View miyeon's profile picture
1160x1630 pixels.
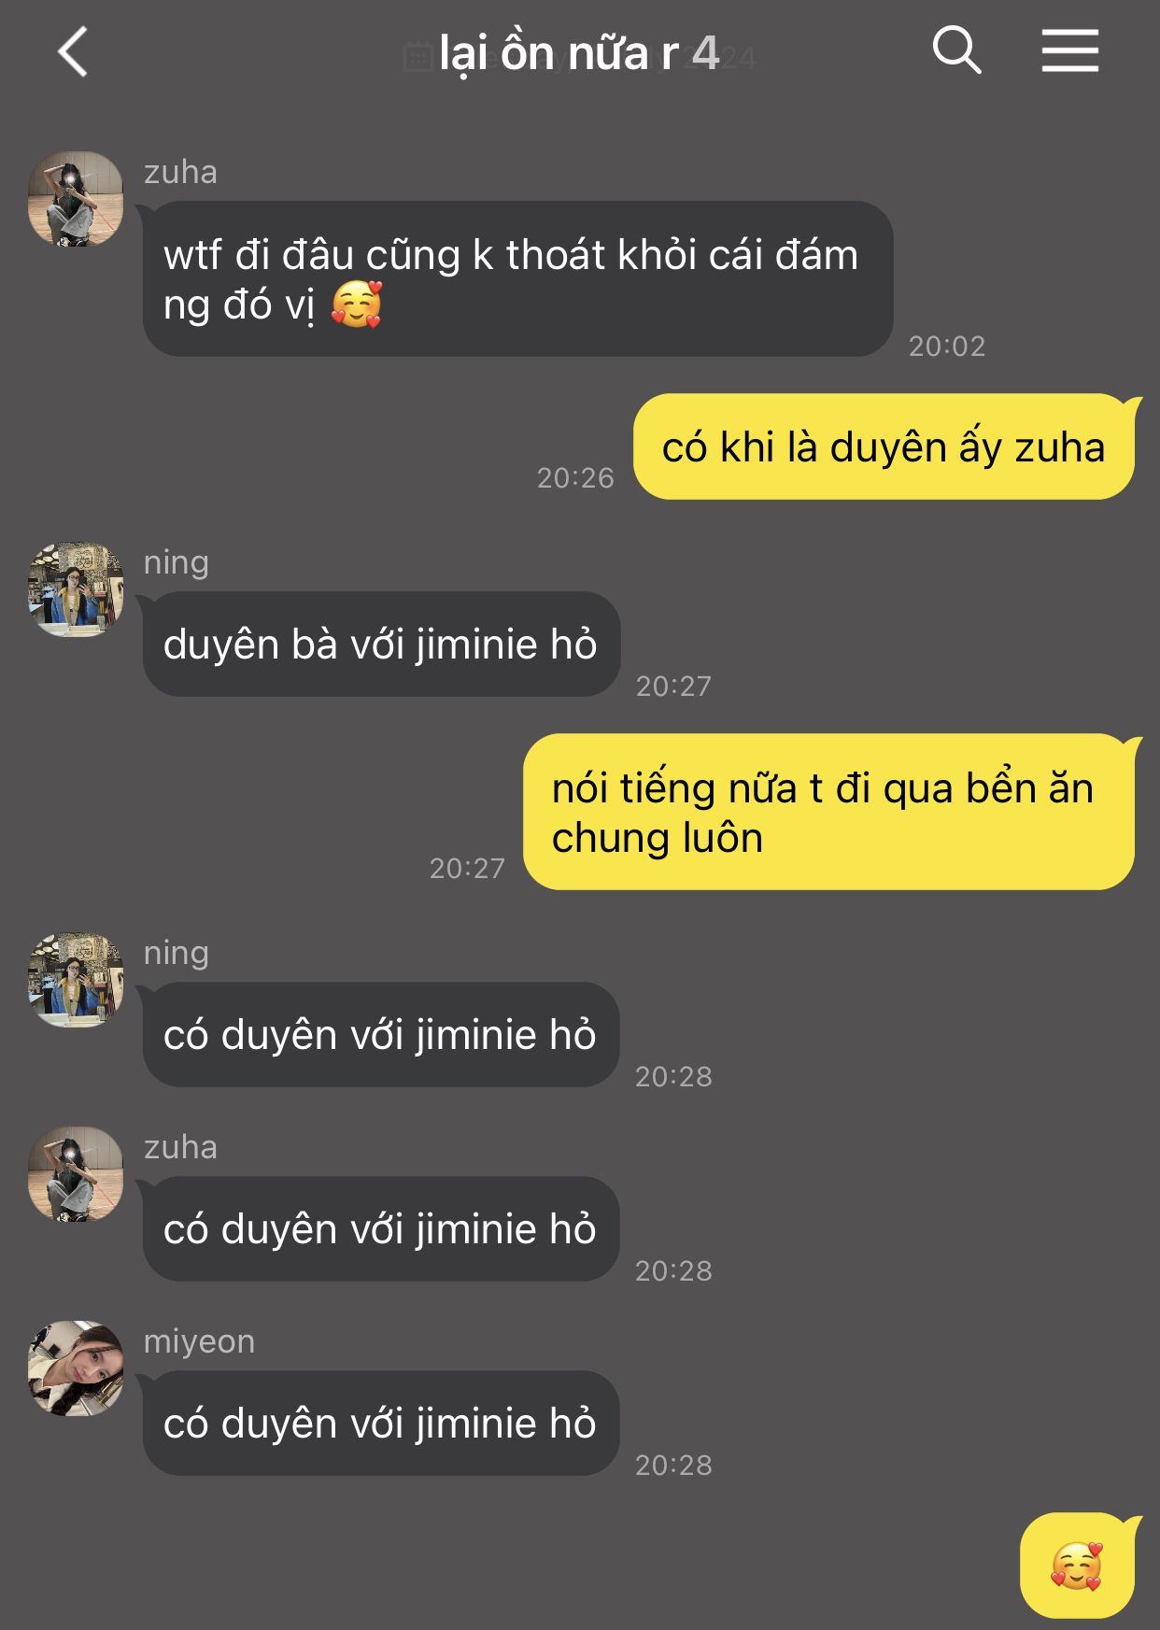[x=76, y=1368]
